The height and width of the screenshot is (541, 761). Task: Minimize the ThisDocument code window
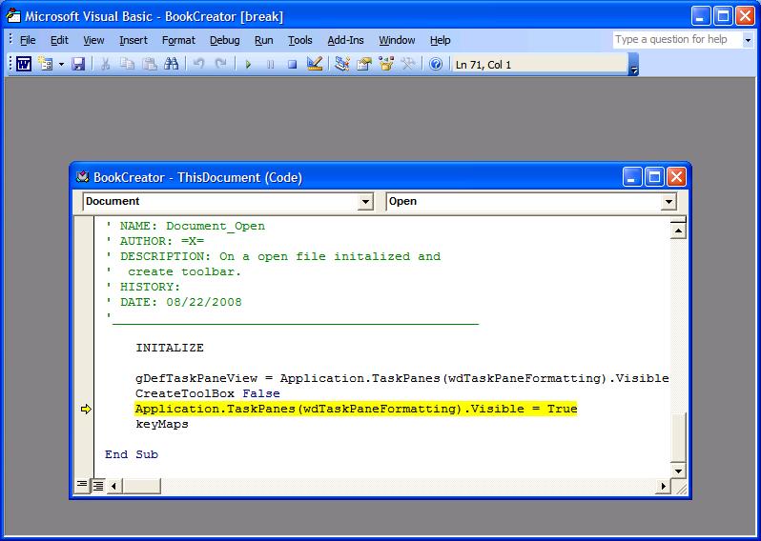tap(632, 177)
